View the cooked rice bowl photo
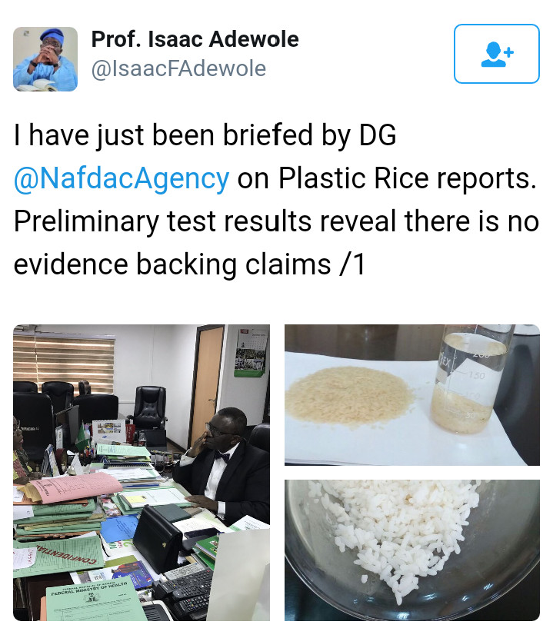Image resolution: width=553 pixels, height=628 pixels. 412,550
